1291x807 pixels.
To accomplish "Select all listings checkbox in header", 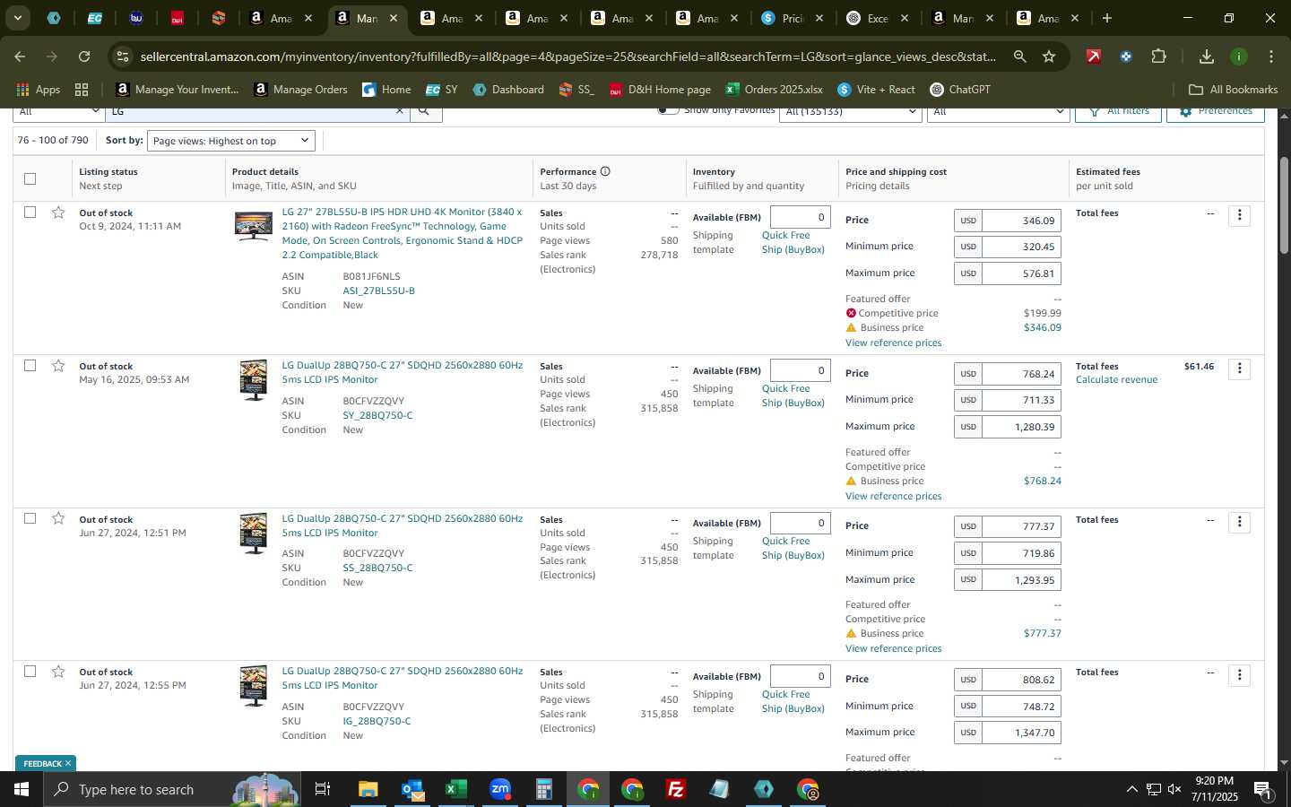I will [30, 178].
